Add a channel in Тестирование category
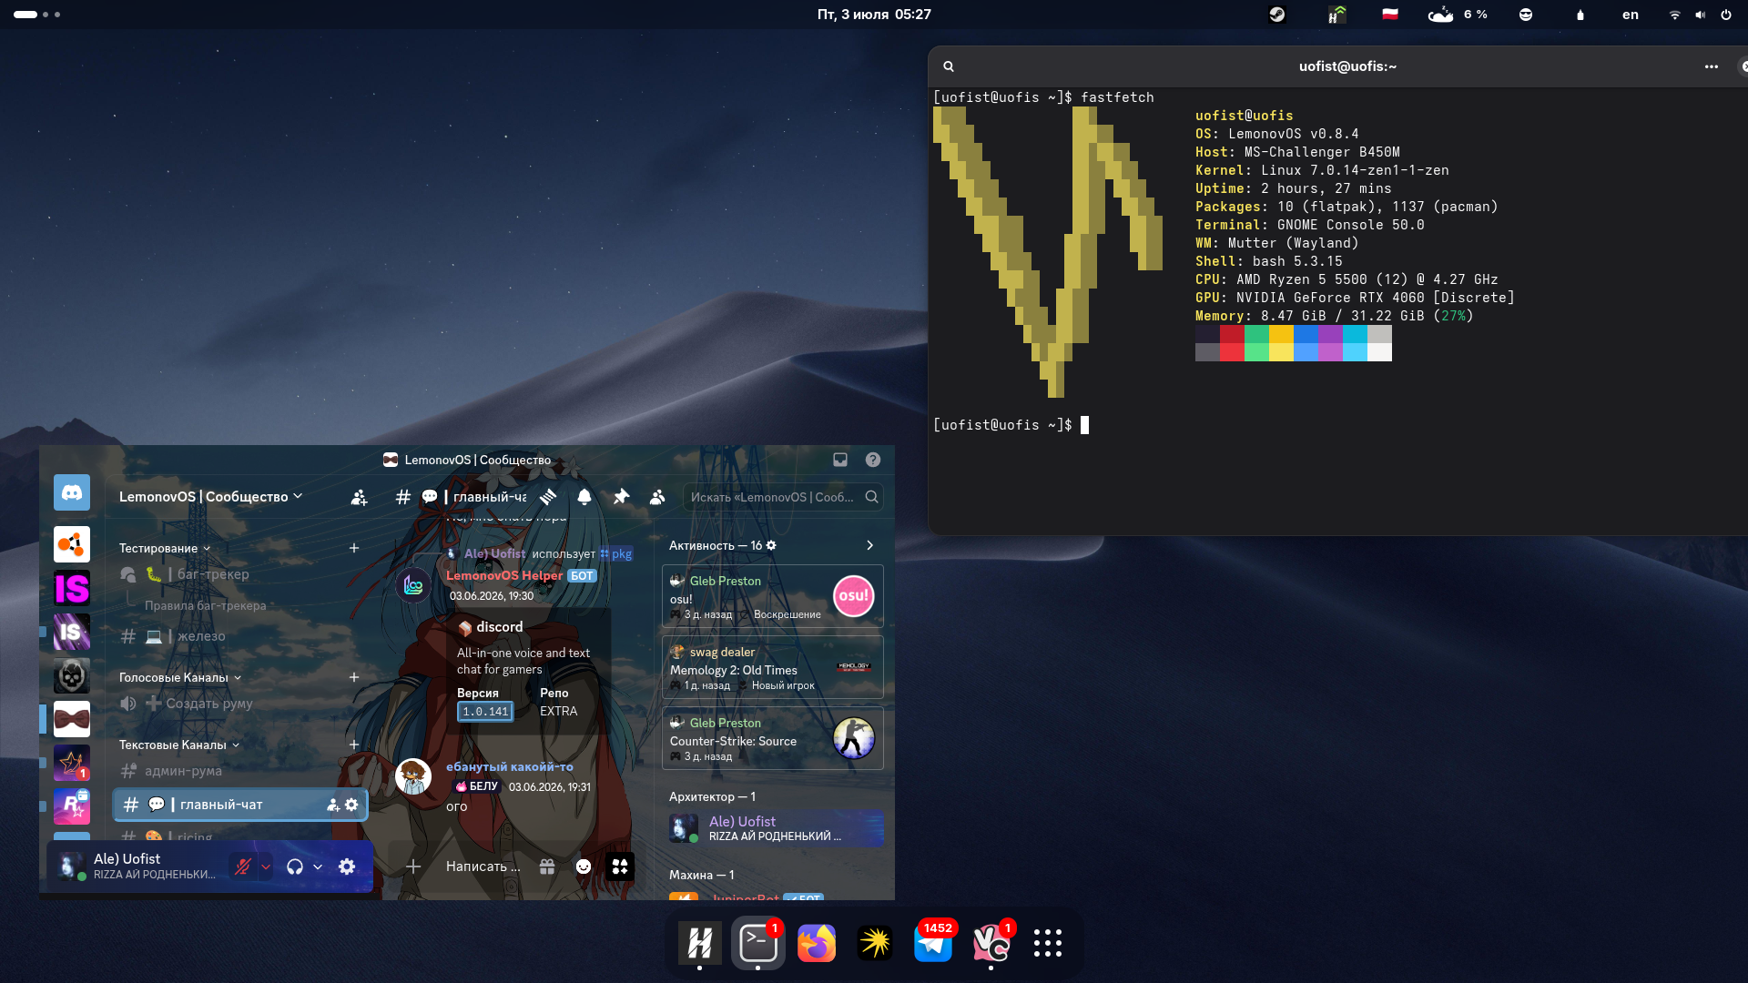Image resolution: width=1748 pixels, height=983 pixels. [354, 548]
